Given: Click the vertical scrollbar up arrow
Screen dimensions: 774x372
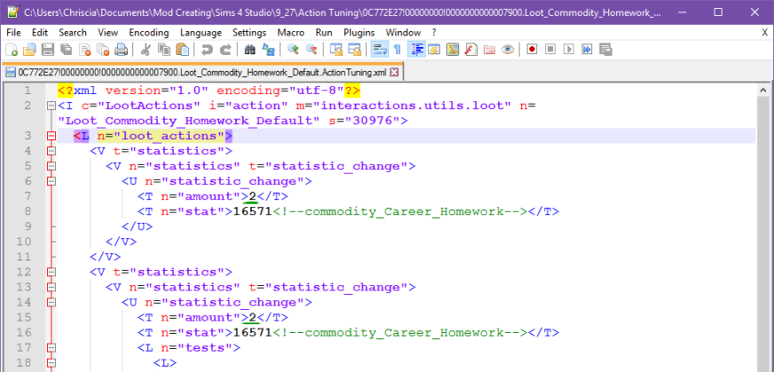Looking at the screenshot, I should click(x=764, y=91).
